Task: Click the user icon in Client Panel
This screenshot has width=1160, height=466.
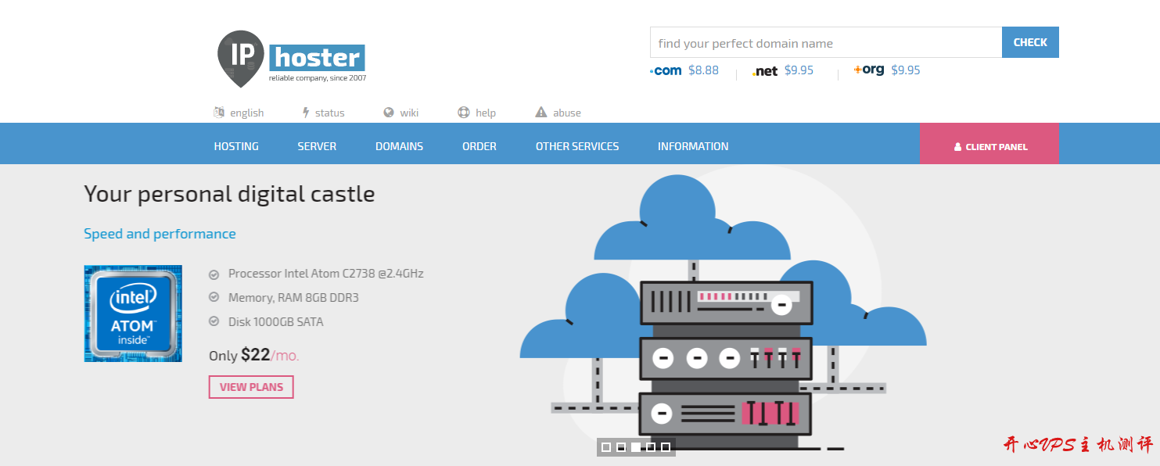Action: (957, 147)
